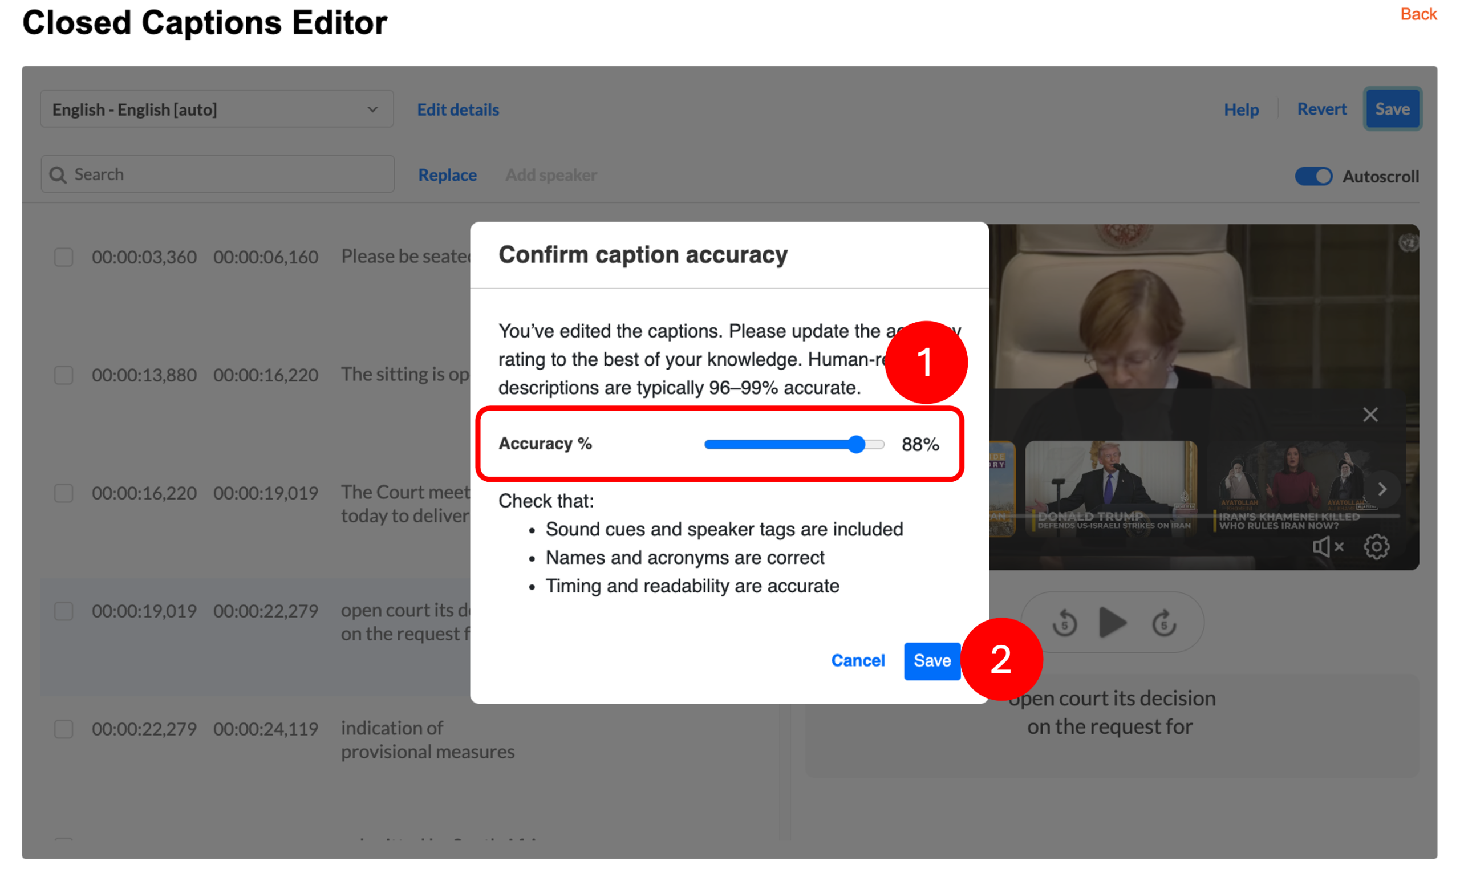Viewport: 1460px width, 881px height.
Task: Click Edit details link
Action: coord(457,109)
